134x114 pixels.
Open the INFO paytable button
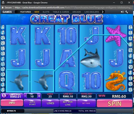tap(12, 103)
